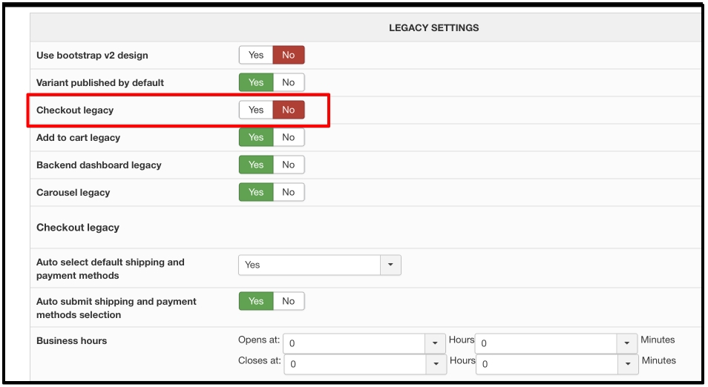Click No on Checkout legacy toggle
Viewport: 708px width, 387px height.
click(289, 110)
